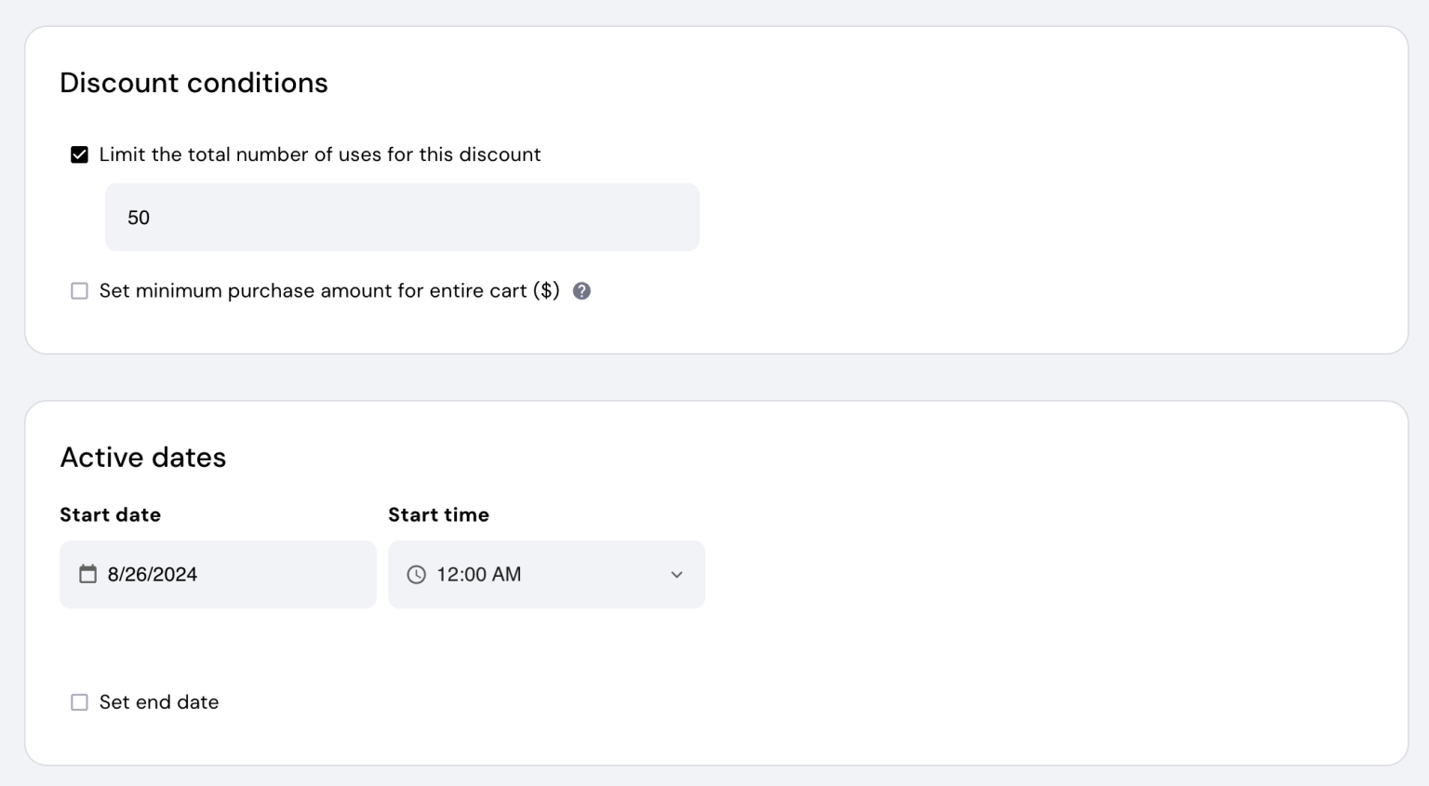This screenshot has width=1429, height=786.
Task: Click the checkmark inside the usage limit checkbox
Action: pos(79,153)
